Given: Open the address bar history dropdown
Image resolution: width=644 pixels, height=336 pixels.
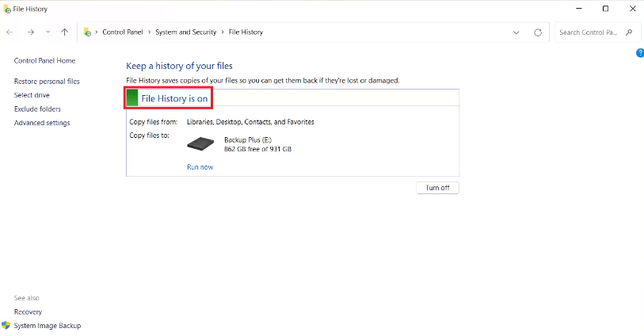Looking at the screenshot, I should click(516, 32).
